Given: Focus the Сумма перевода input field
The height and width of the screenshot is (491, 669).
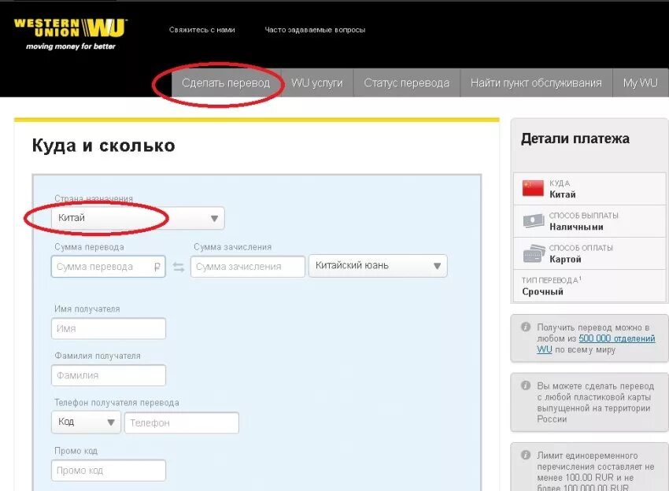Looking at the screenshot, I should click(108, 267).
